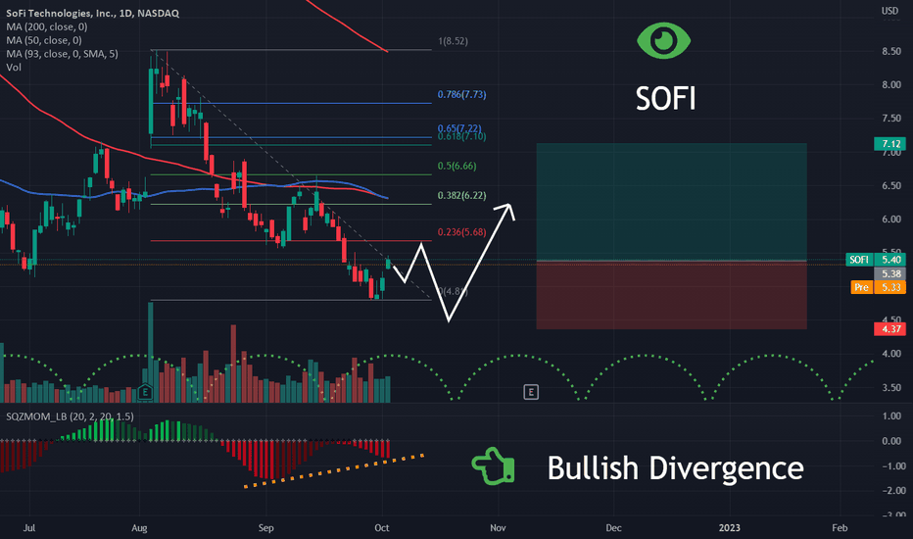Click the Feb label on time axis

[x=840, y=528]
